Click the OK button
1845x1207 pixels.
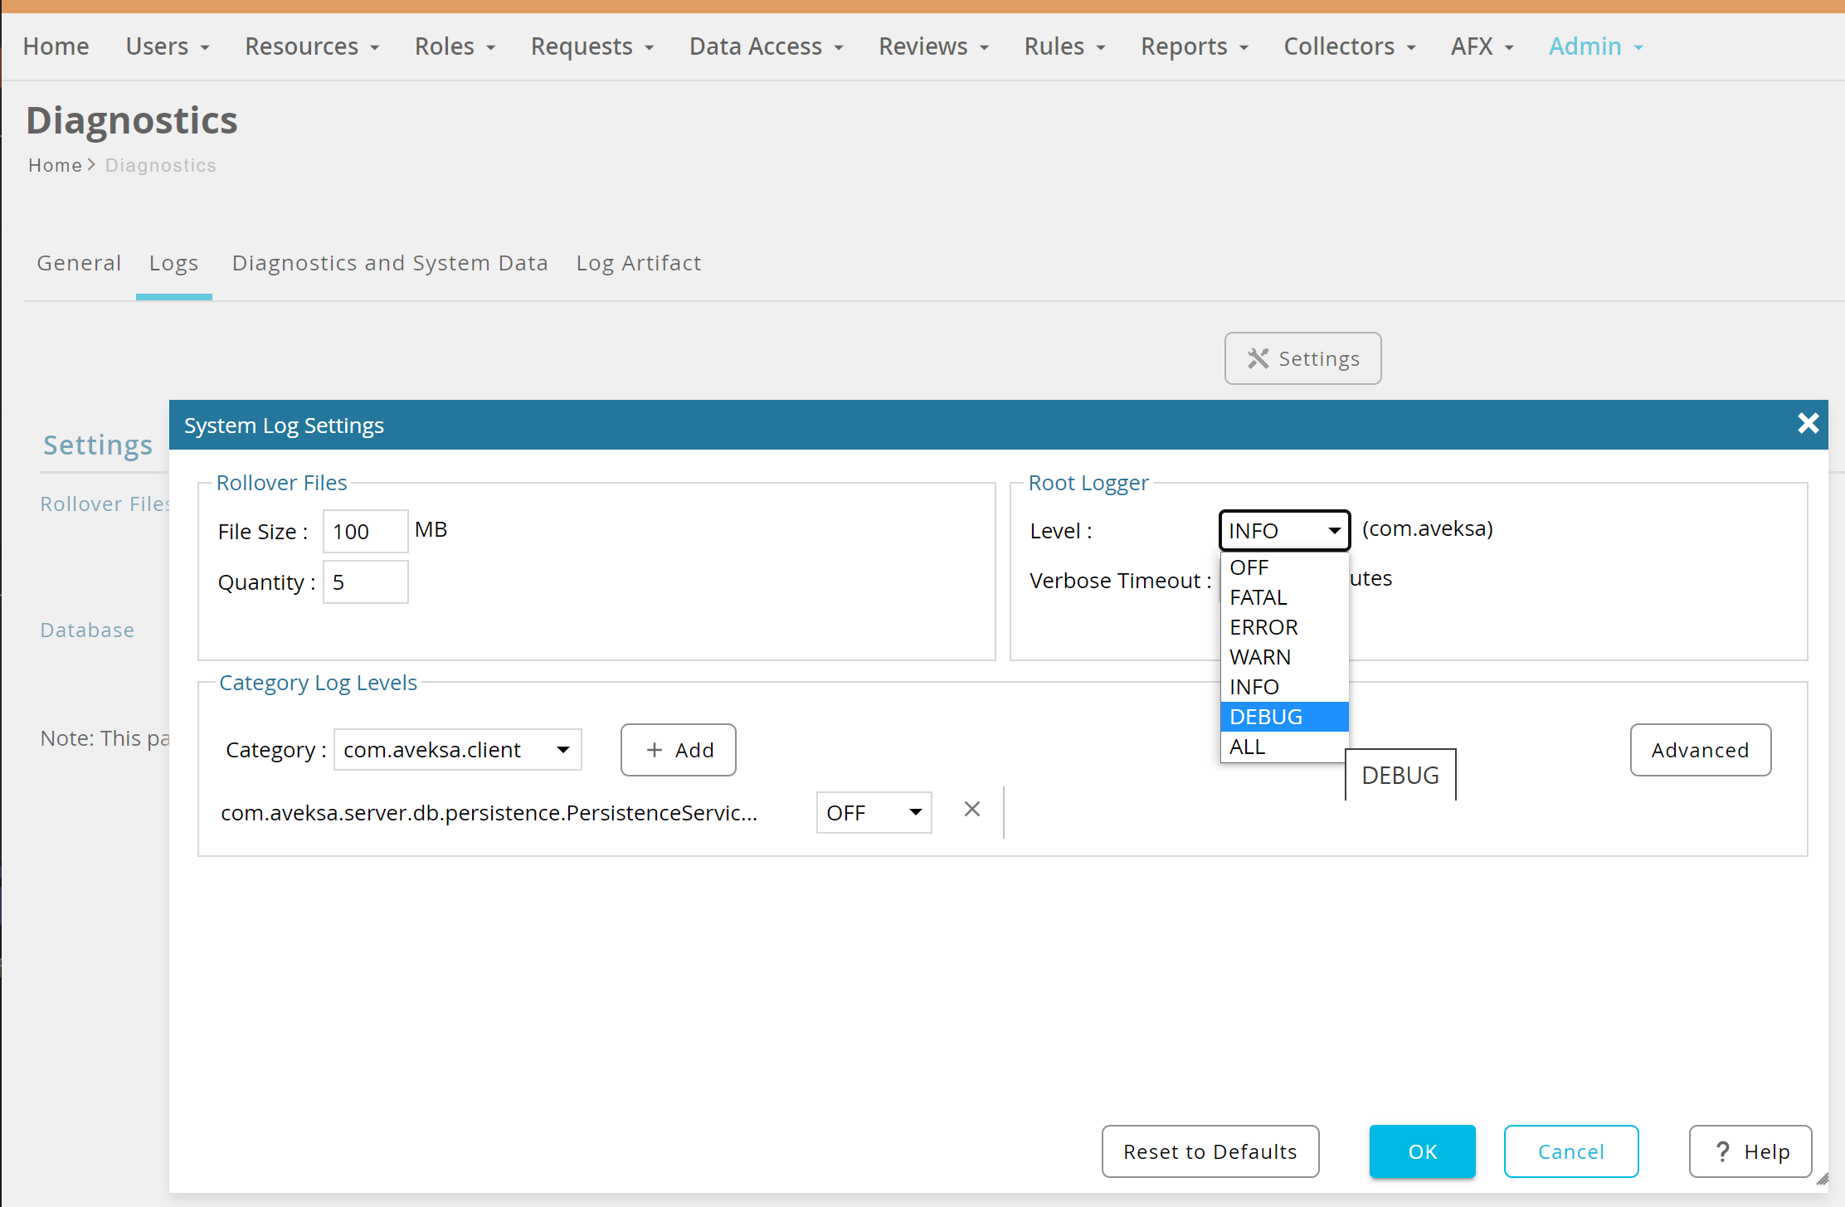coord(1422,1151)
